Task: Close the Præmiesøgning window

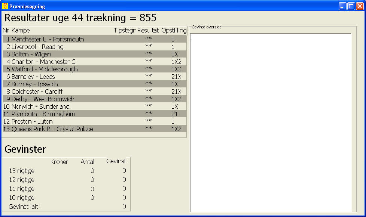Action: (360, 6)
